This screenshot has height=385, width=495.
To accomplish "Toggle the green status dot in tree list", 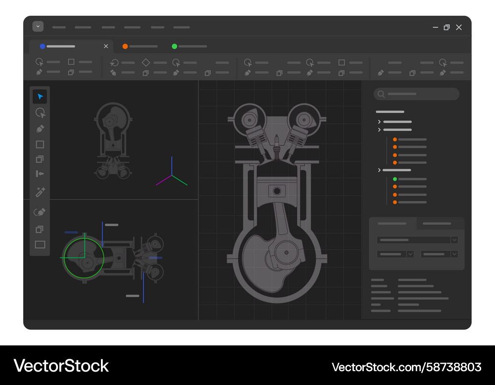I will [395, 179].
